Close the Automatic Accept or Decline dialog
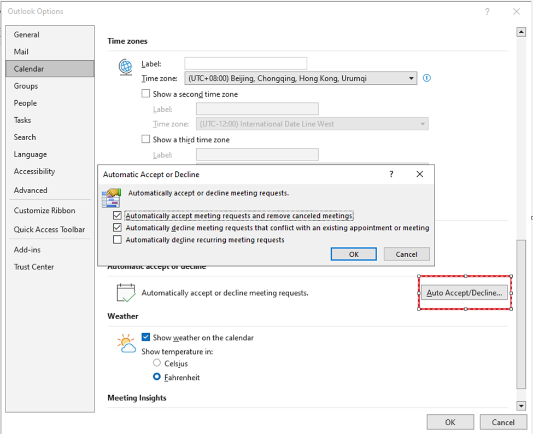533x434 pixels. [420, 174]
